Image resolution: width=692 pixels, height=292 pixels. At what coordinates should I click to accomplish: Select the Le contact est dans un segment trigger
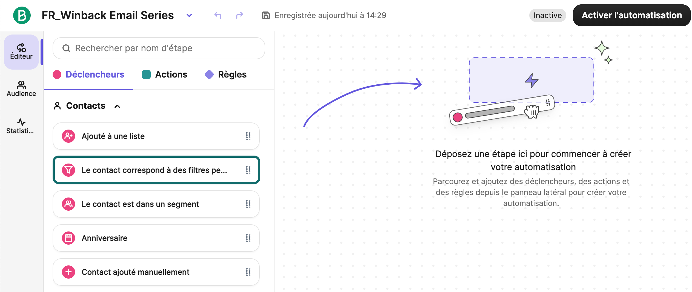coord(156,204)
